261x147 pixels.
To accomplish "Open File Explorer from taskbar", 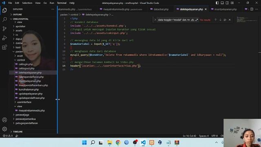I will (x=110, y=143).
